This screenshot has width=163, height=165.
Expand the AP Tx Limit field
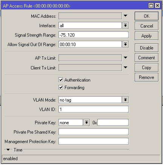coord(125,57)
